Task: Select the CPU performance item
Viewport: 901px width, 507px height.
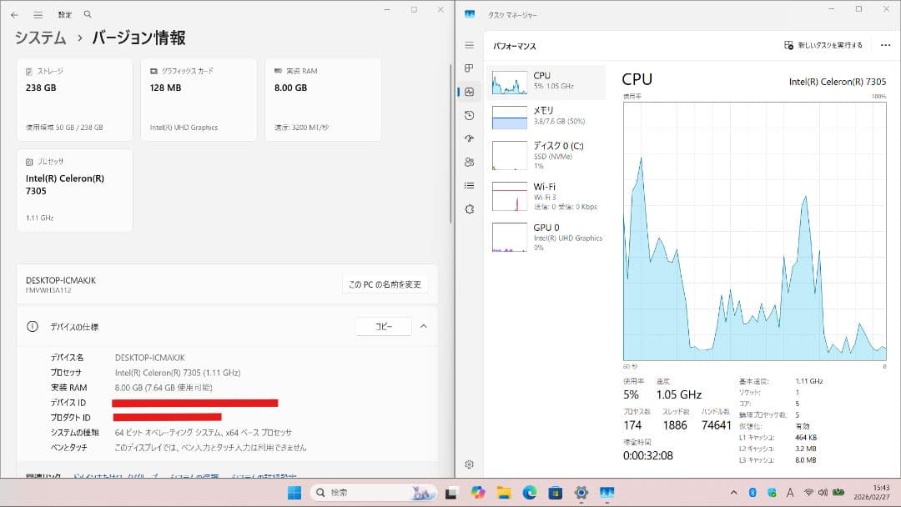Action: pos(546,83)
